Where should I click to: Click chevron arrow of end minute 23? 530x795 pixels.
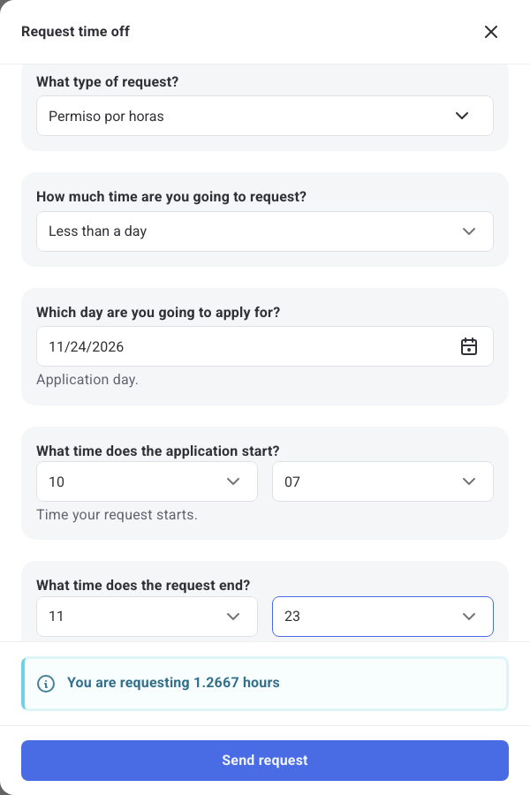click(469, 617)
